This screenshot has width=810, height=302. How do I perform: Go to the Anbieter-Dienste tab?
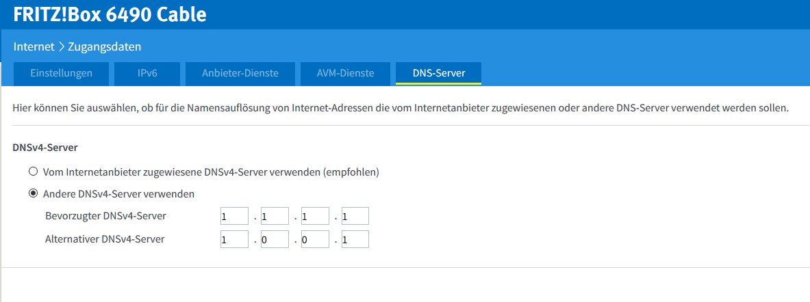pos(240,73)
